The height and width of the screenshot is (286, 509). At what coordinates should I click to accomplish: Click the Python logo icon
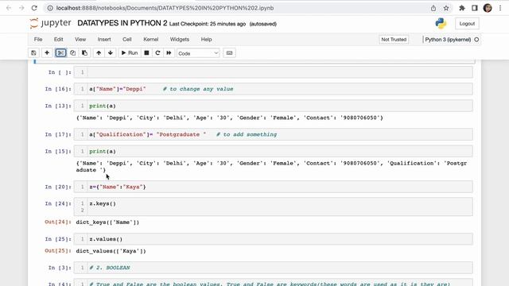point(441,23)
